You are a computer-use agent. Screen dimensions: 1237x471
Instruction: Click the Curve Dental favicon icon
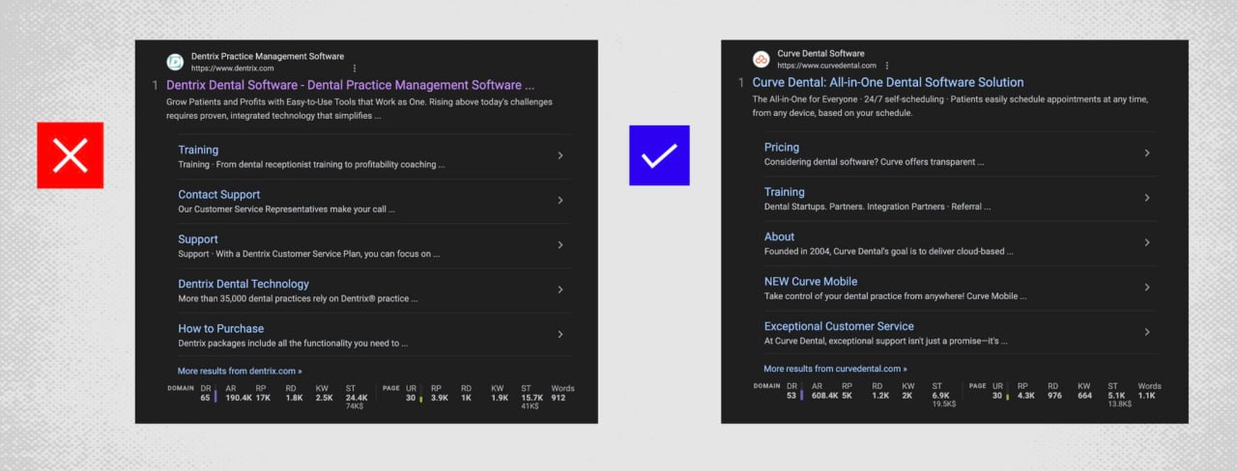click(761, 59)
